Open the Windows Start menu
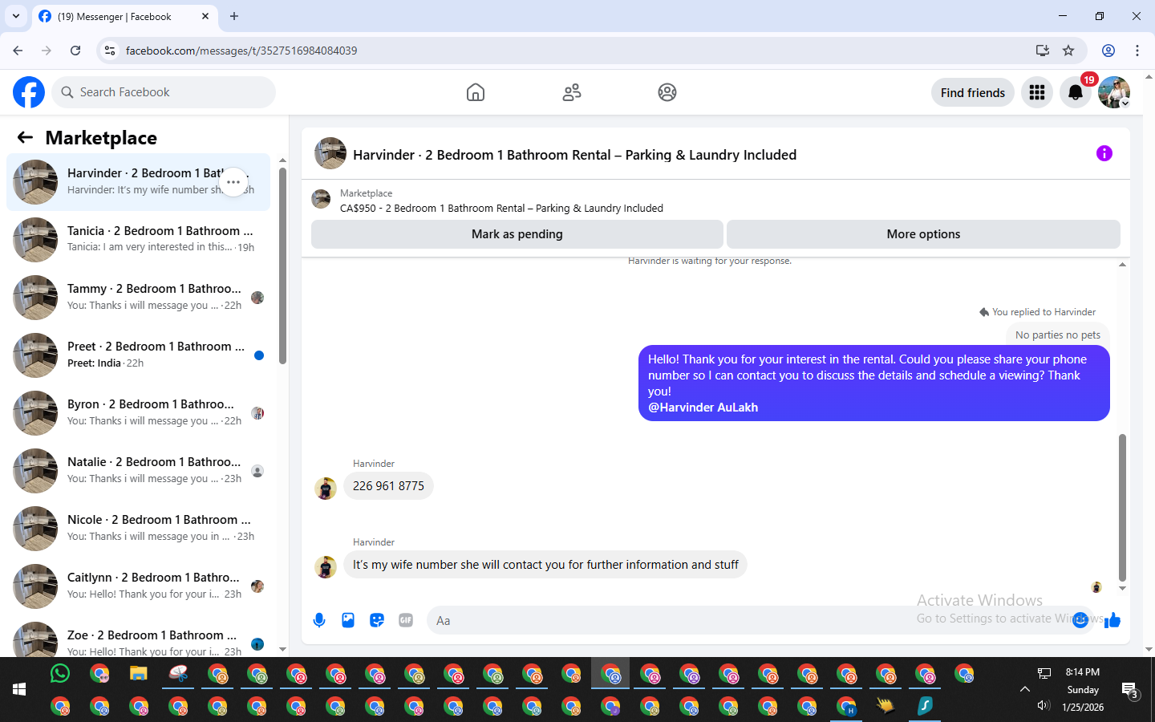 pos(19,689)
